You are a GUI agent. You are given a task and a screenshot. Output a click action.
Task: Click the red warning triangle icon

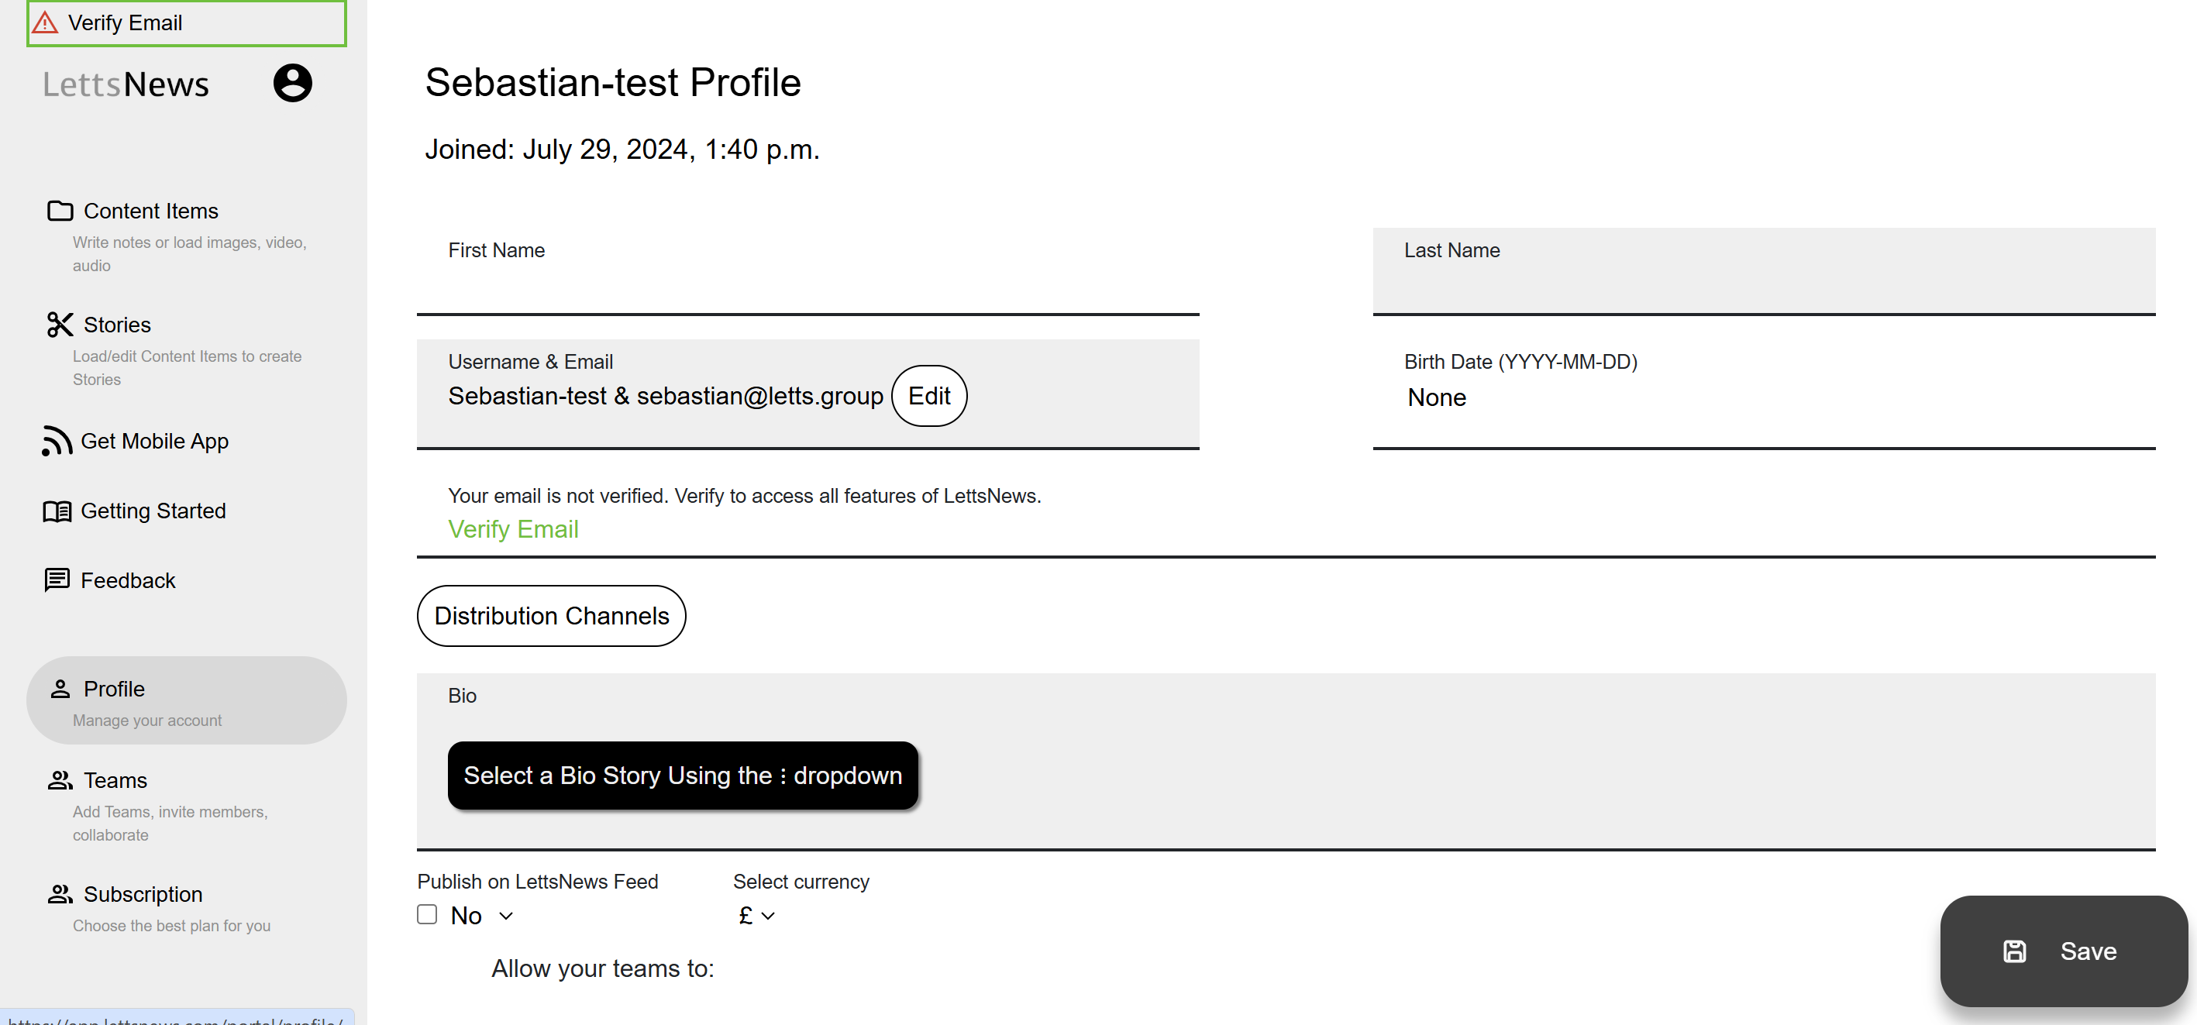(x=45, y=22)
